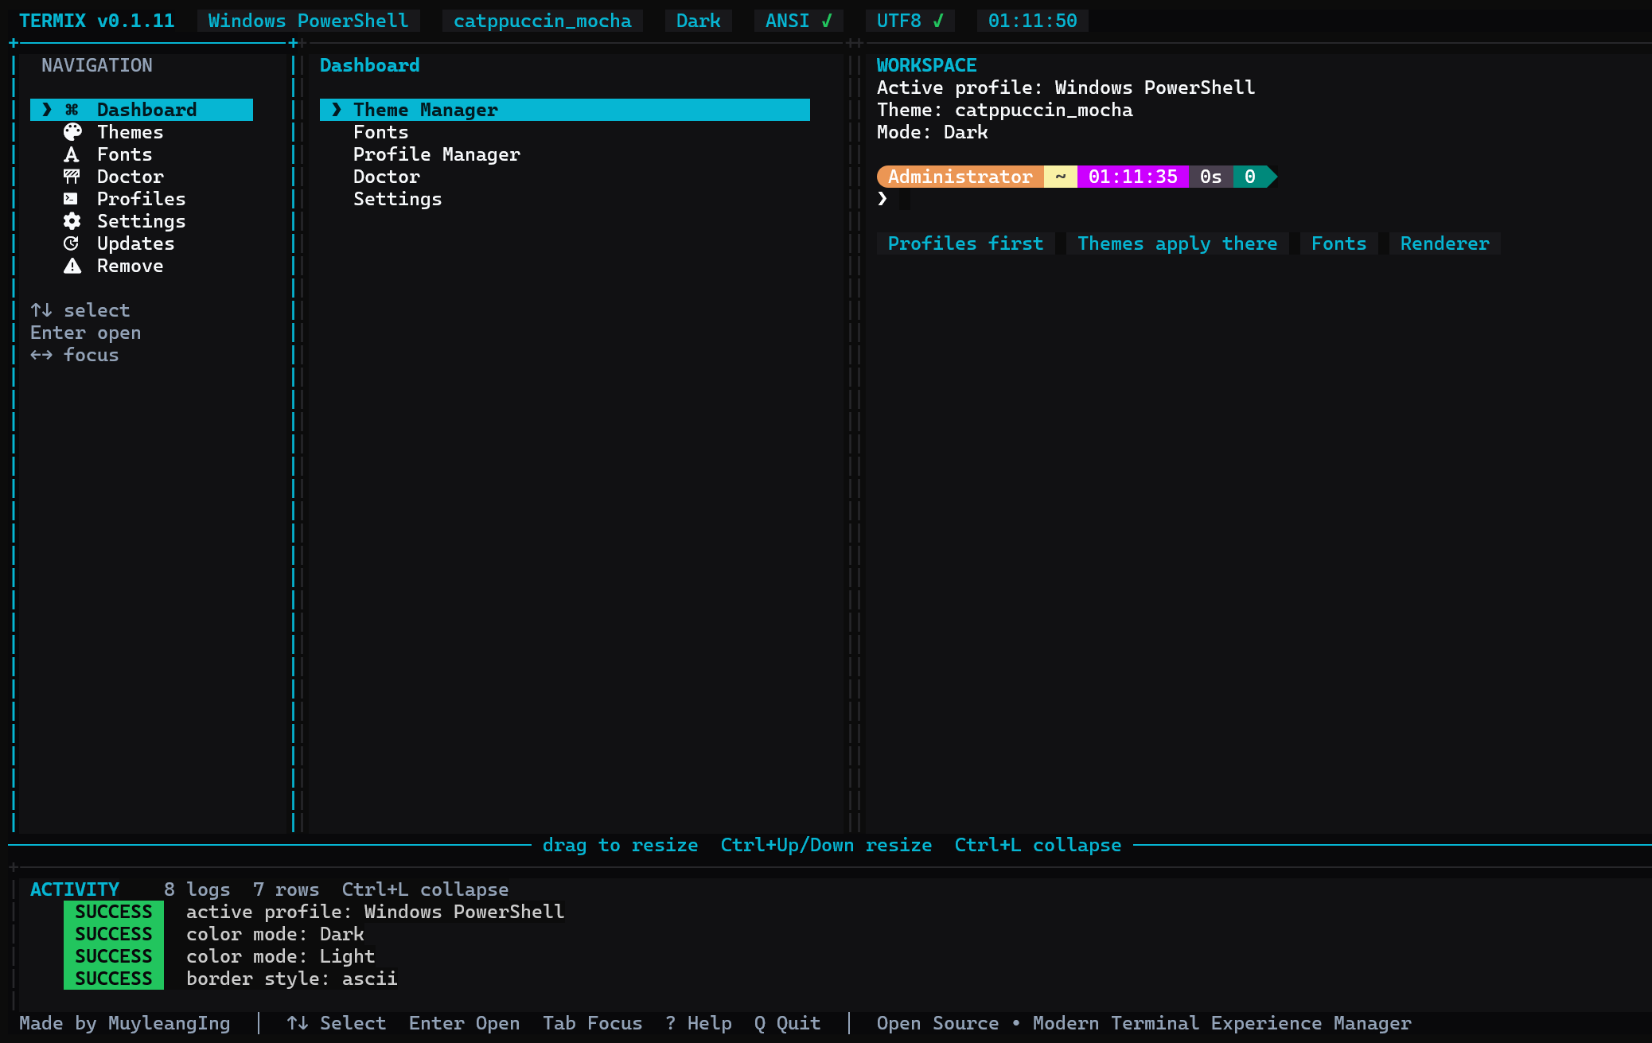Screen dimensions: 1652x1043
Task: Click the magenta 01:11:35 prompt segment
Action: [1133, 177]
